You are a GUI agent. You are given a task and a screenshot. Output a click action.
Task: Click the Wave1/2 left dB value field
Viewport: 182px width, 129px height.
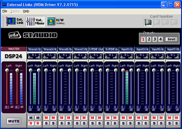point(30,107)
